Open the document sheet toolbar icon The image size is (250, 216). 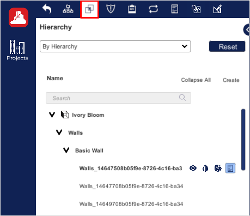[175, 9]
